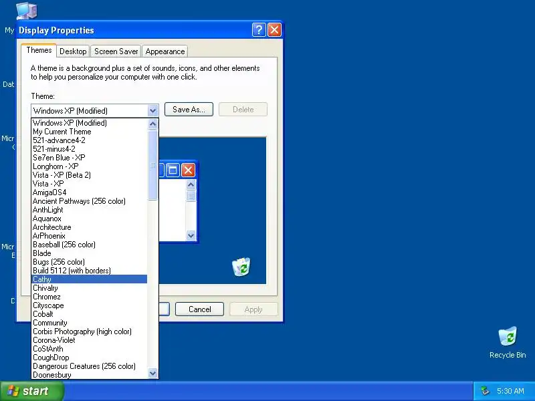
Task: Select Baseball (256 color) theme
Action: 90,245
